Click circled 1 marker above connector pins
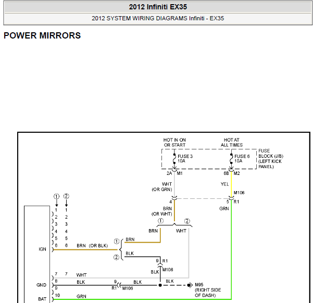 [x=56, y=196]
